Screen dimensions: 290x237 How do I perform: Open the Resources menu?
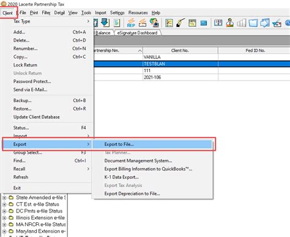[x=138, y=13]
